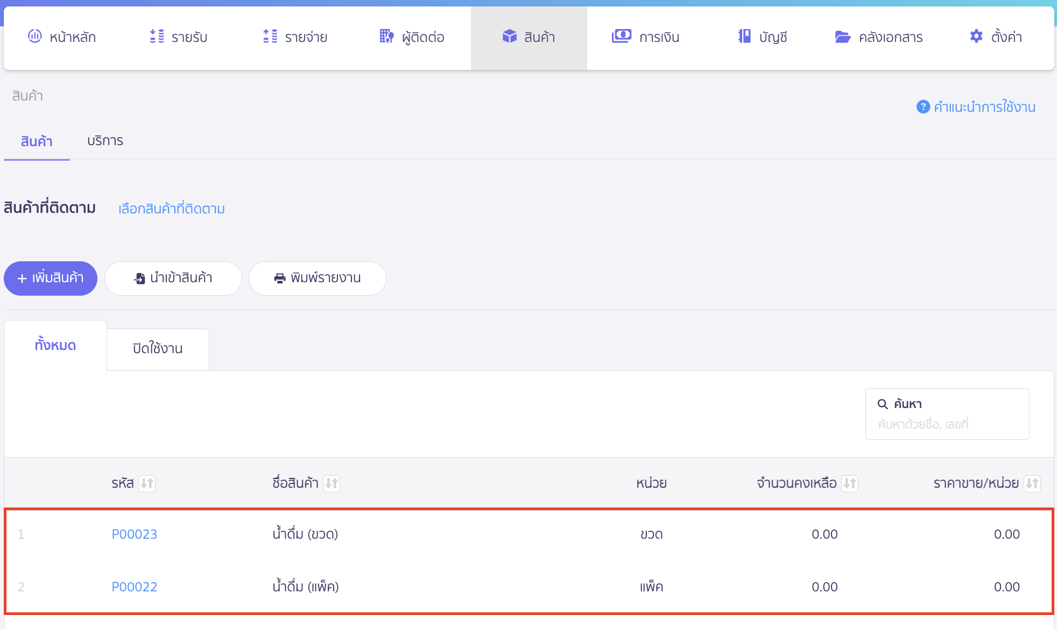Open product code P00023 link

pyautogui.click(x=134, y=534)
